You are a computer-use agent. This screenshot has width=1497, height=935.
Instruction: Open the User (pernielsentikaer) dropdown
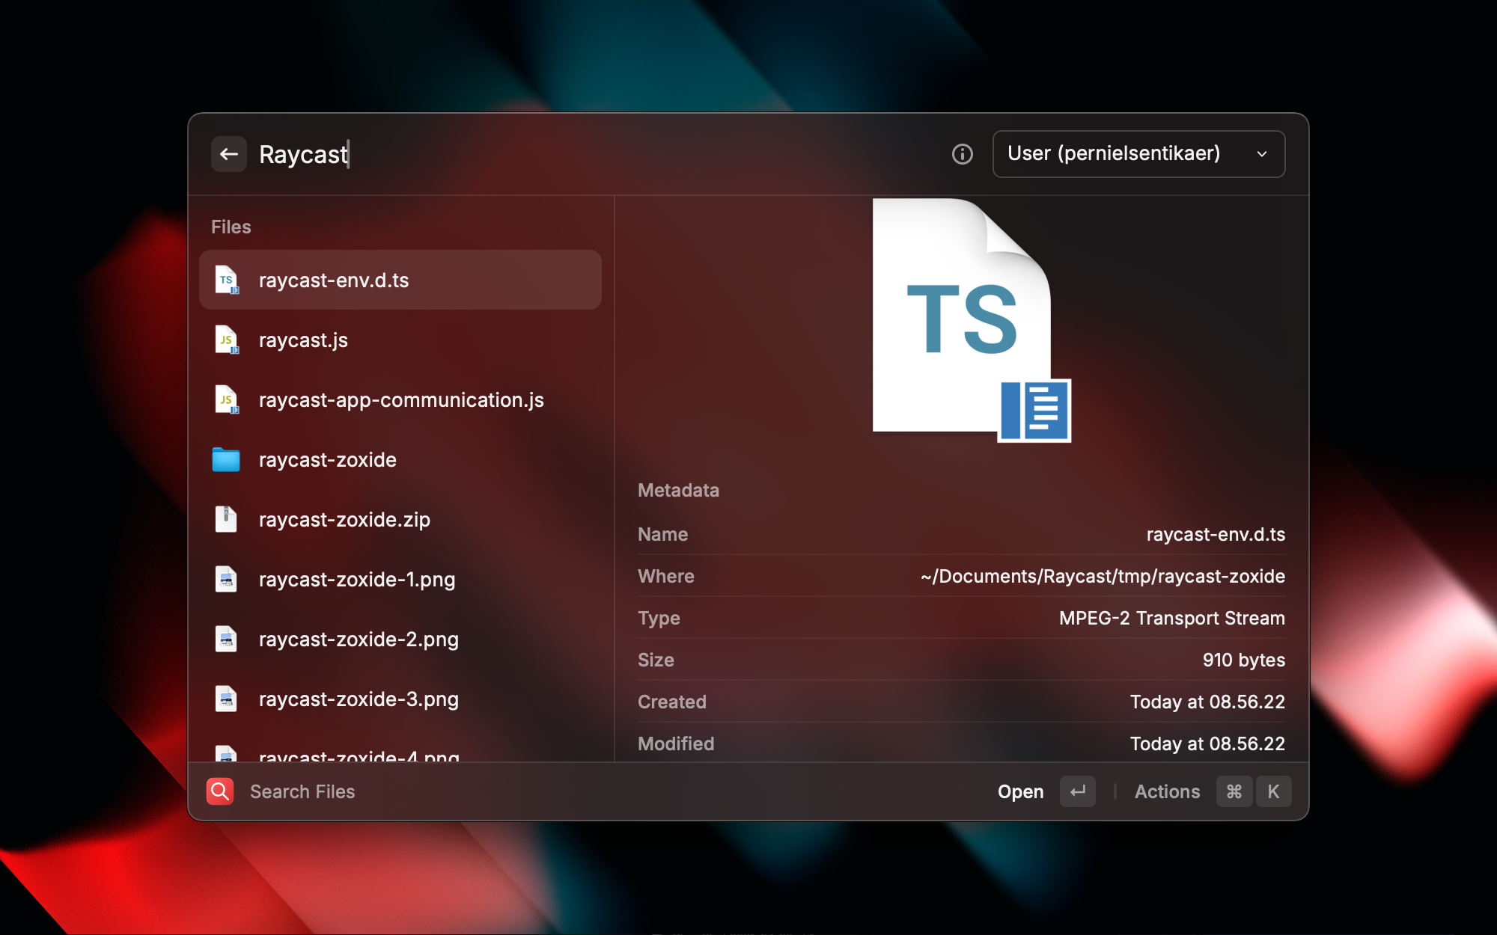[1138, 154]
